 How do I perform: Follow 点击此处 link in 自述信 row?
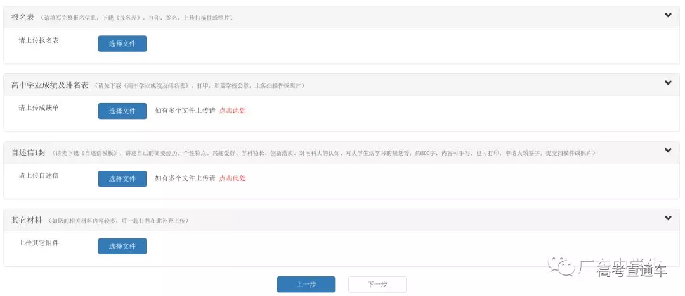(232, 178)
